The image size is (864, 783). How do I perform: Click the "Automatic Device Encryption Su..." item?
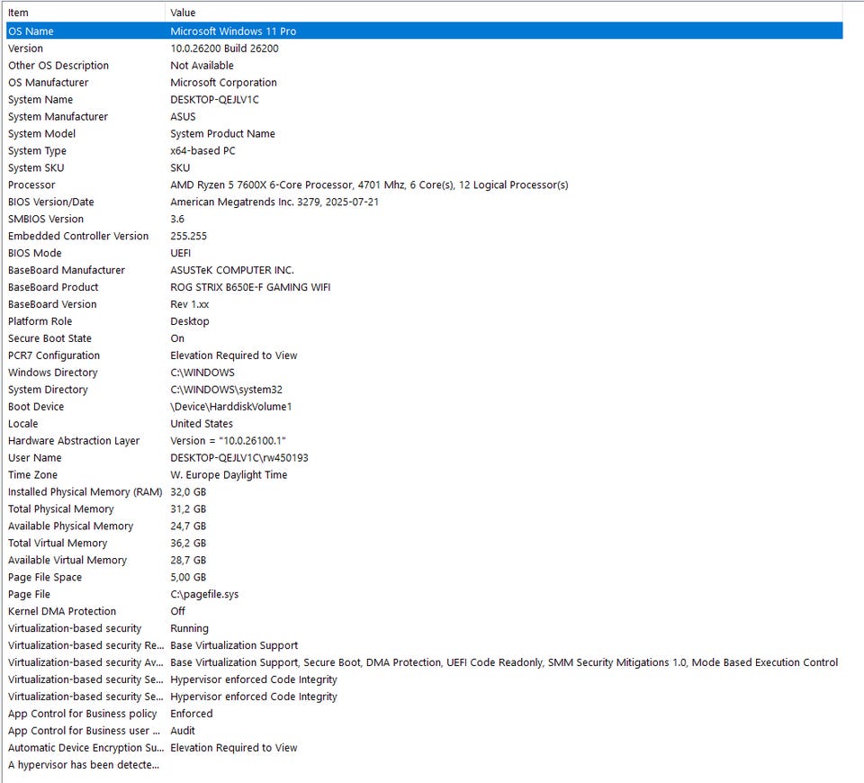86,749
